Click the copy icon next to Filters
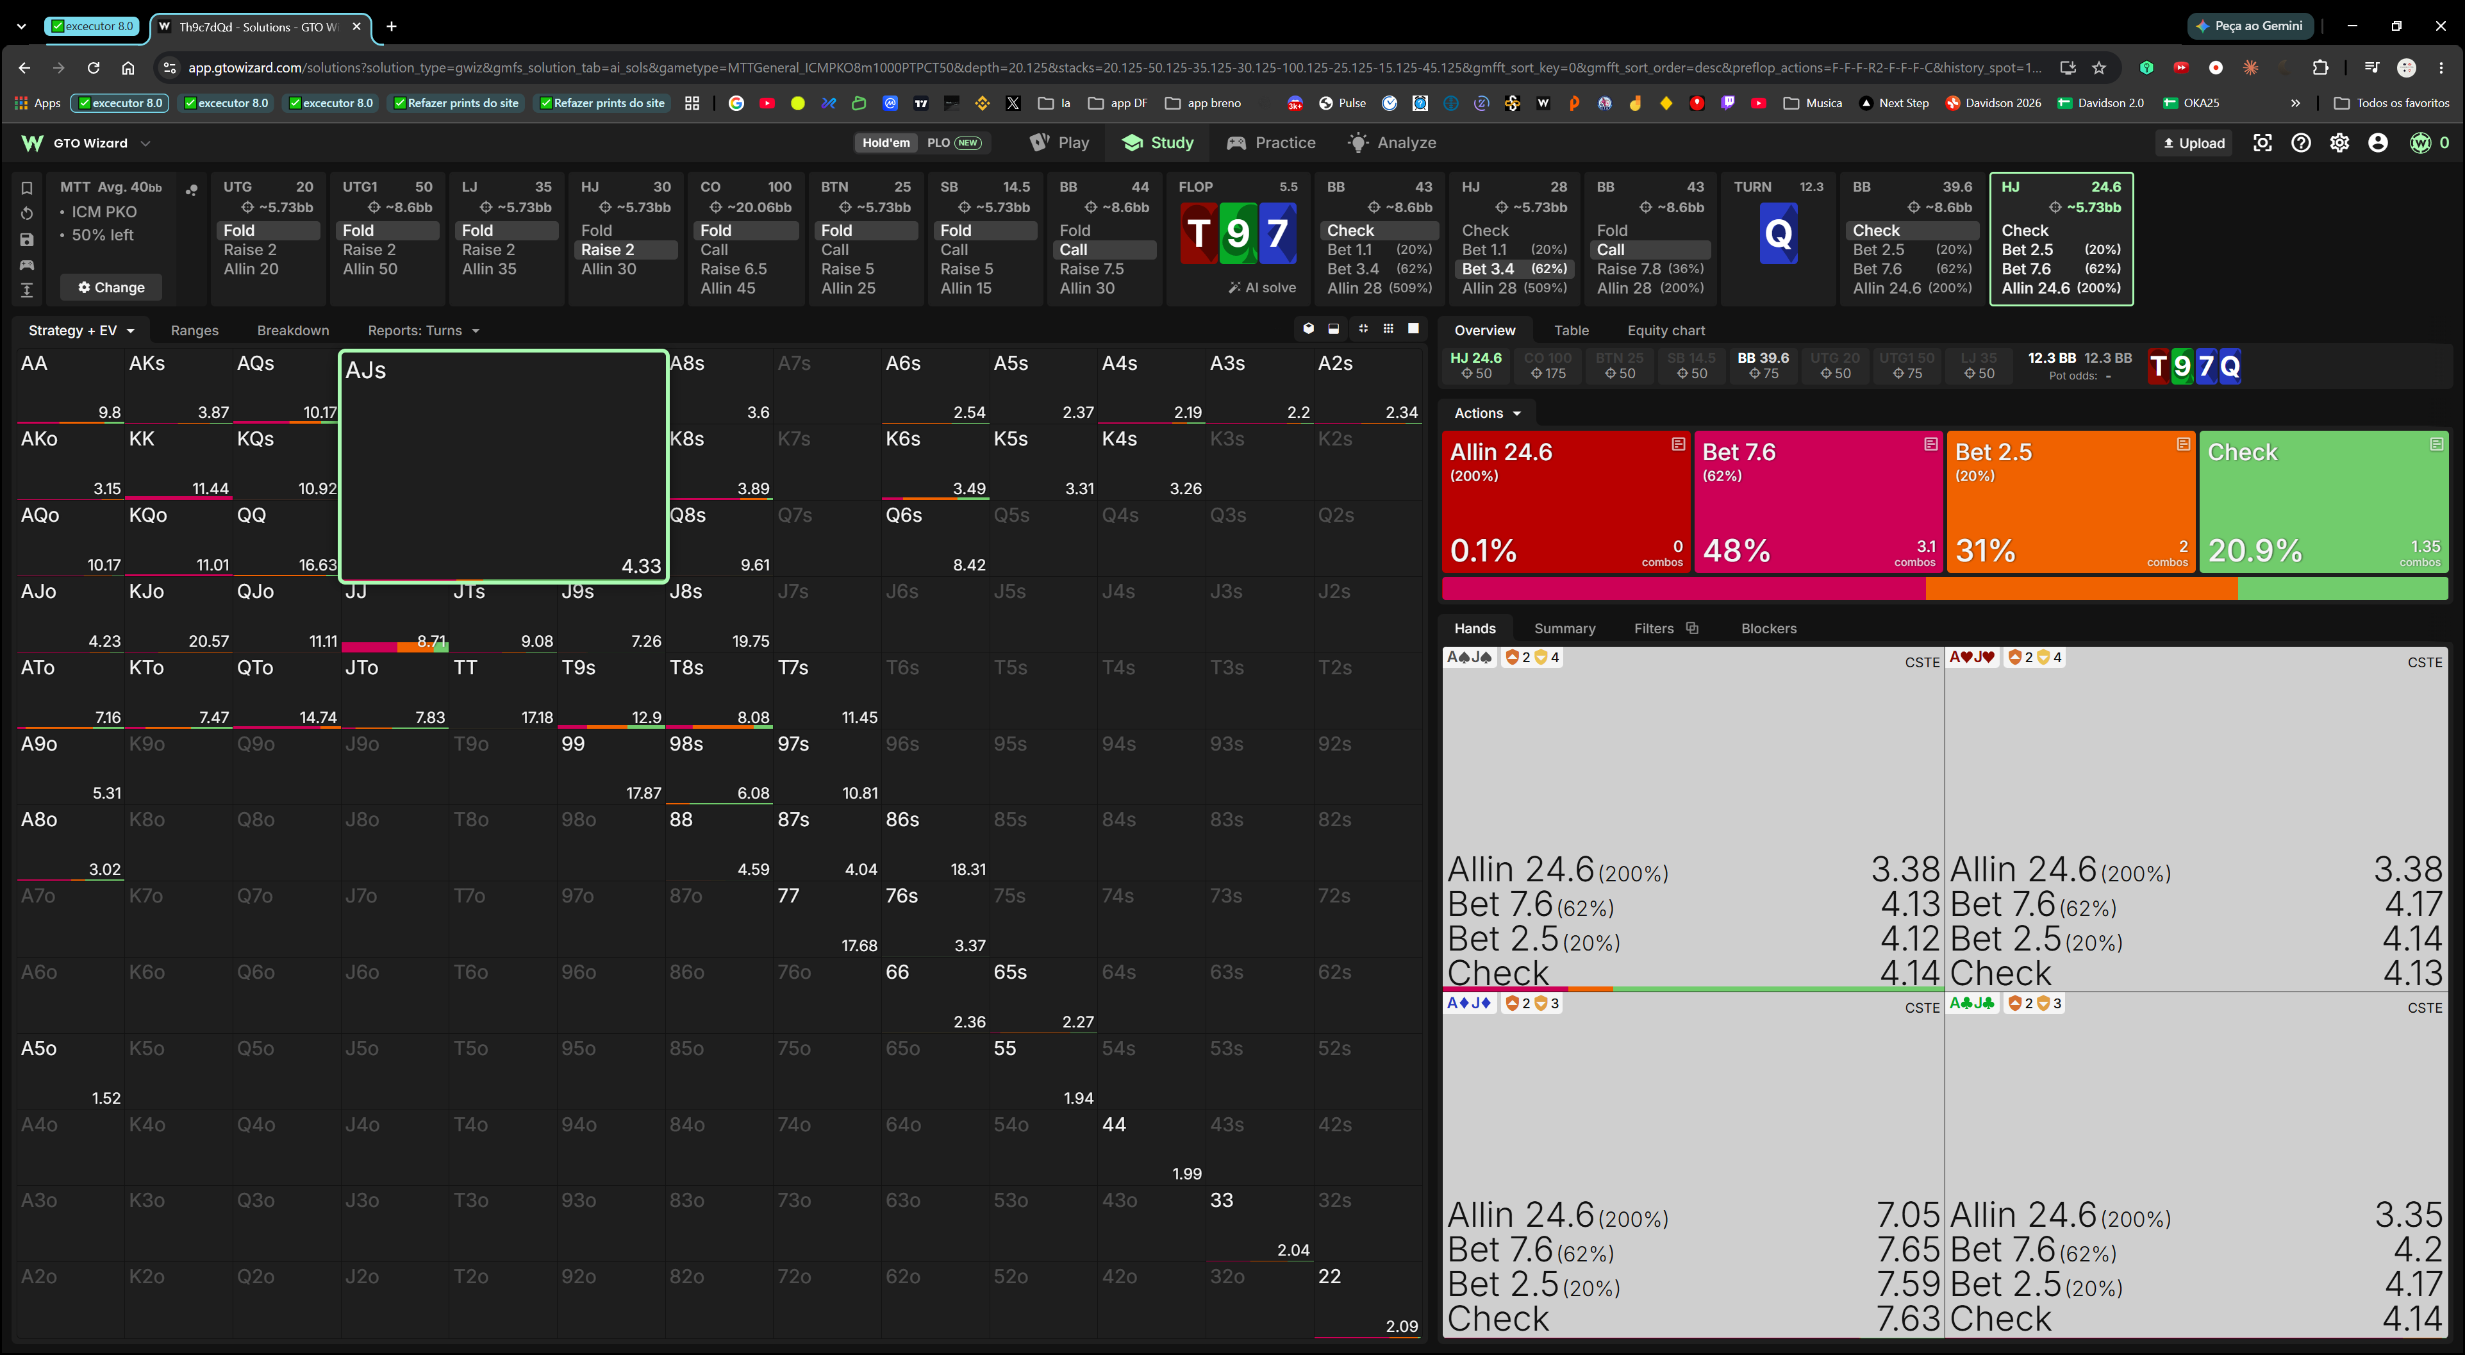The image size is (2465, 1355). coord(1692,628)
